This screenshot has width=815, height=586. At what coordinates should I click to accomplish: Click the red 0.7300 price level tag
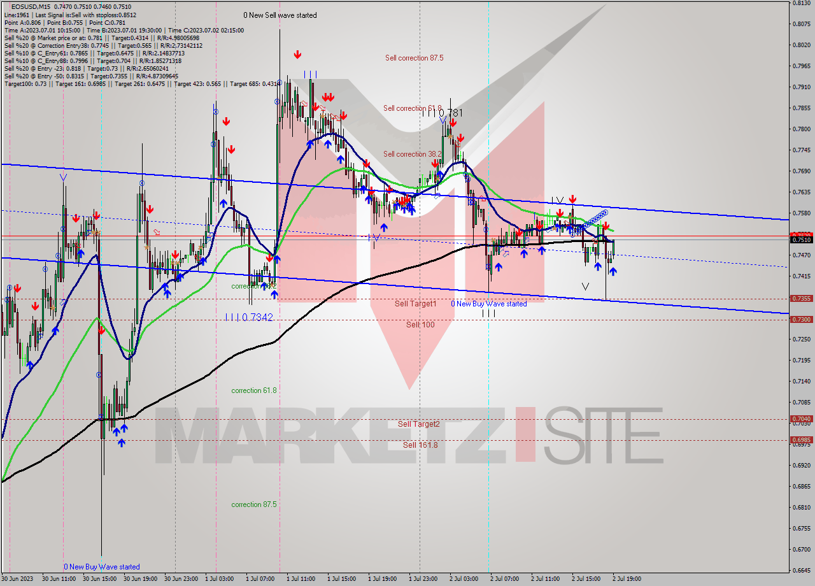click(x=801, y=319)
